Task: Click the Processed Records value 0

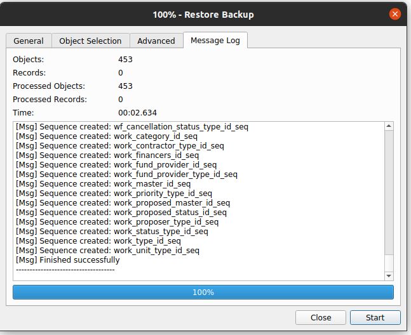Action: 121,100
